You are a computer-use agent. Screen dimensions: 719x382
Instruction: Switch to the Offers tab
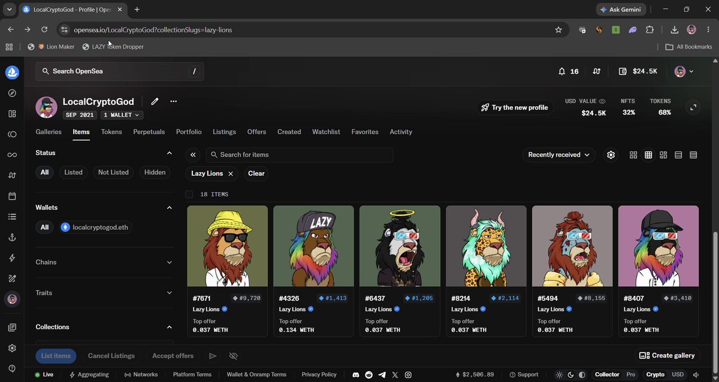pyautogui.click(x=256, y=132)
